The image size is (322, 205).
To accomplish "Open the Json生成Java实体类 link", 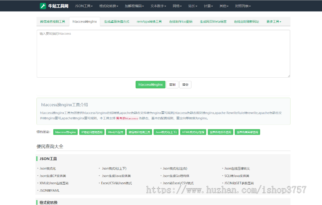I will 116,176.
